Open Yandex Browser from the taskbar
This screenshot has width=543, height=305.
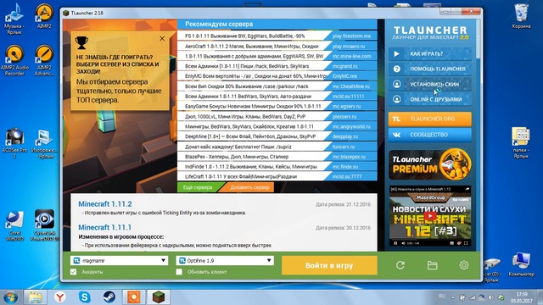(60, 297)
